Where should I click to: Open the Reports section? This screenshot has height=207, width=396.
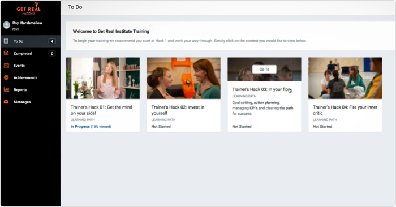point(31,89)
